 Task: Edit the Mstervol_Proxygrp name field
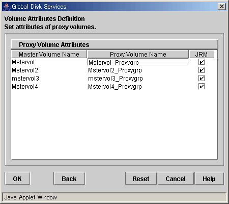[x=138, y=62]
